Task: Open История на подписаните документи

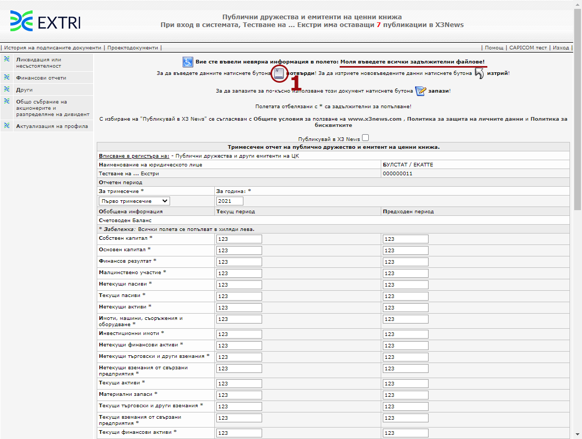Action: [53, 47]
